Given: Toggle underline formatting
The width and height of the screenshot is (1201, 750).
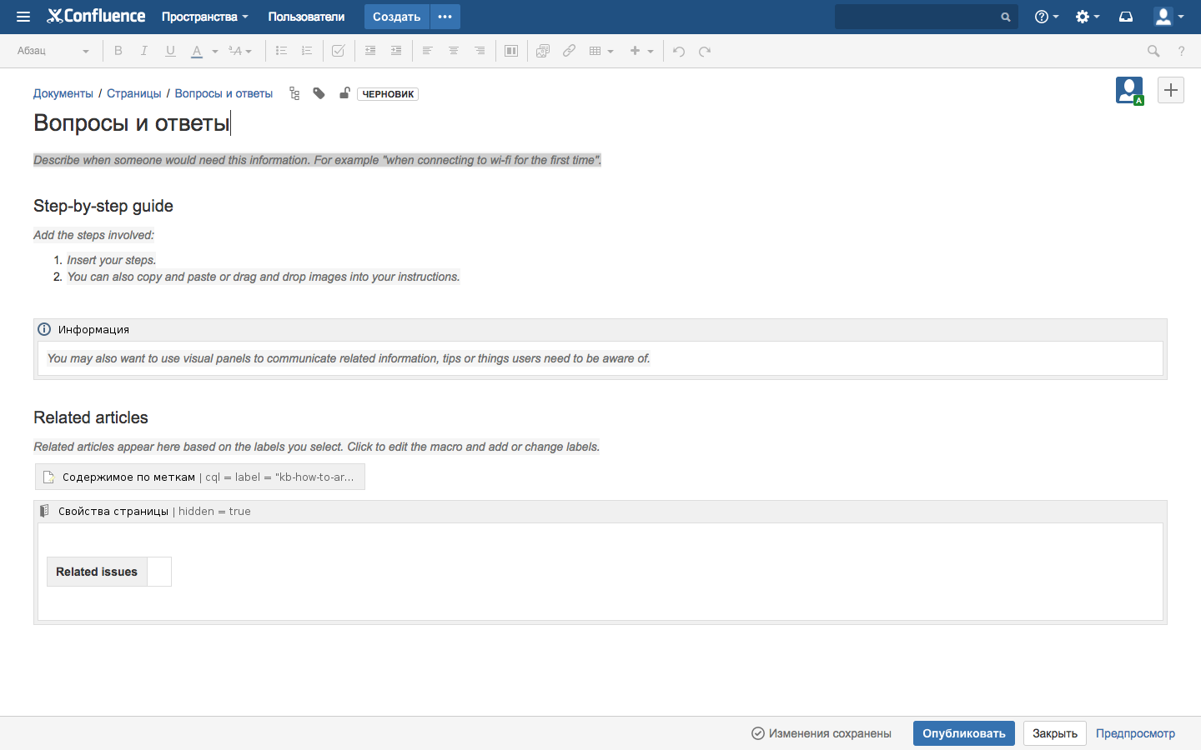Looking at the screenshot, I should 170,51.
